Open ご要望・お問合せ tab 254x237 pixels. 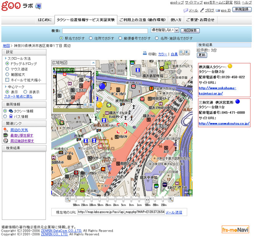(200, 20)
